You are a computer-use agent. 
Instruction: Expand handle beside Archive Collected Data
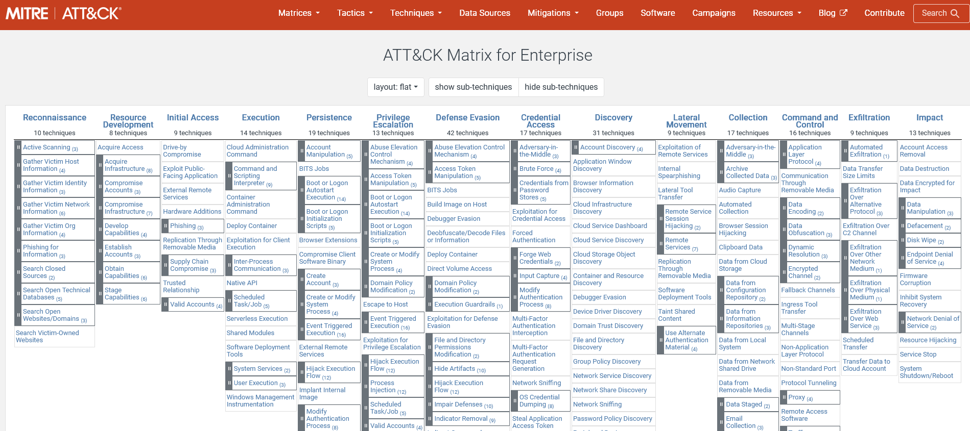point(721,172)
